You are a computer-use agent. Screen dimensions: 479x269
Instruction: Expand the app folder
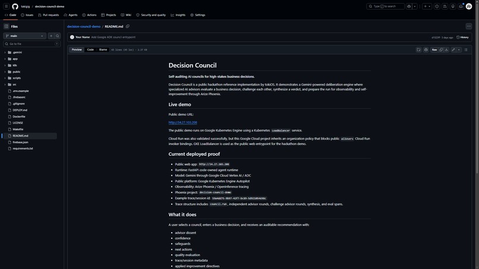pyautogui.click(x=5, y=59)
